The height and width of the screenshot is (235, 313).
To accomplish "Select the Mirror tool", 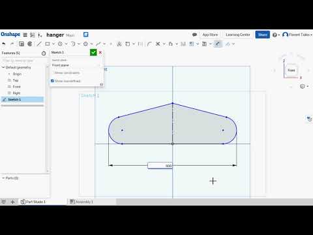I will (183, 44).
